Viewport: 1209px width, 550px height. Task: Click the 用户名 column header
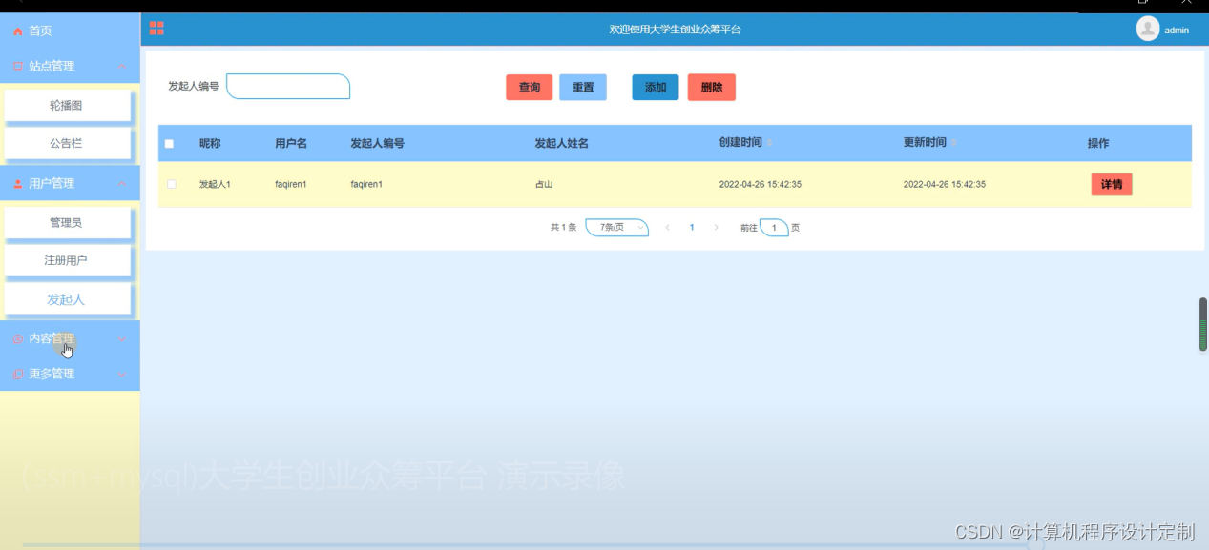click(291, 144)
